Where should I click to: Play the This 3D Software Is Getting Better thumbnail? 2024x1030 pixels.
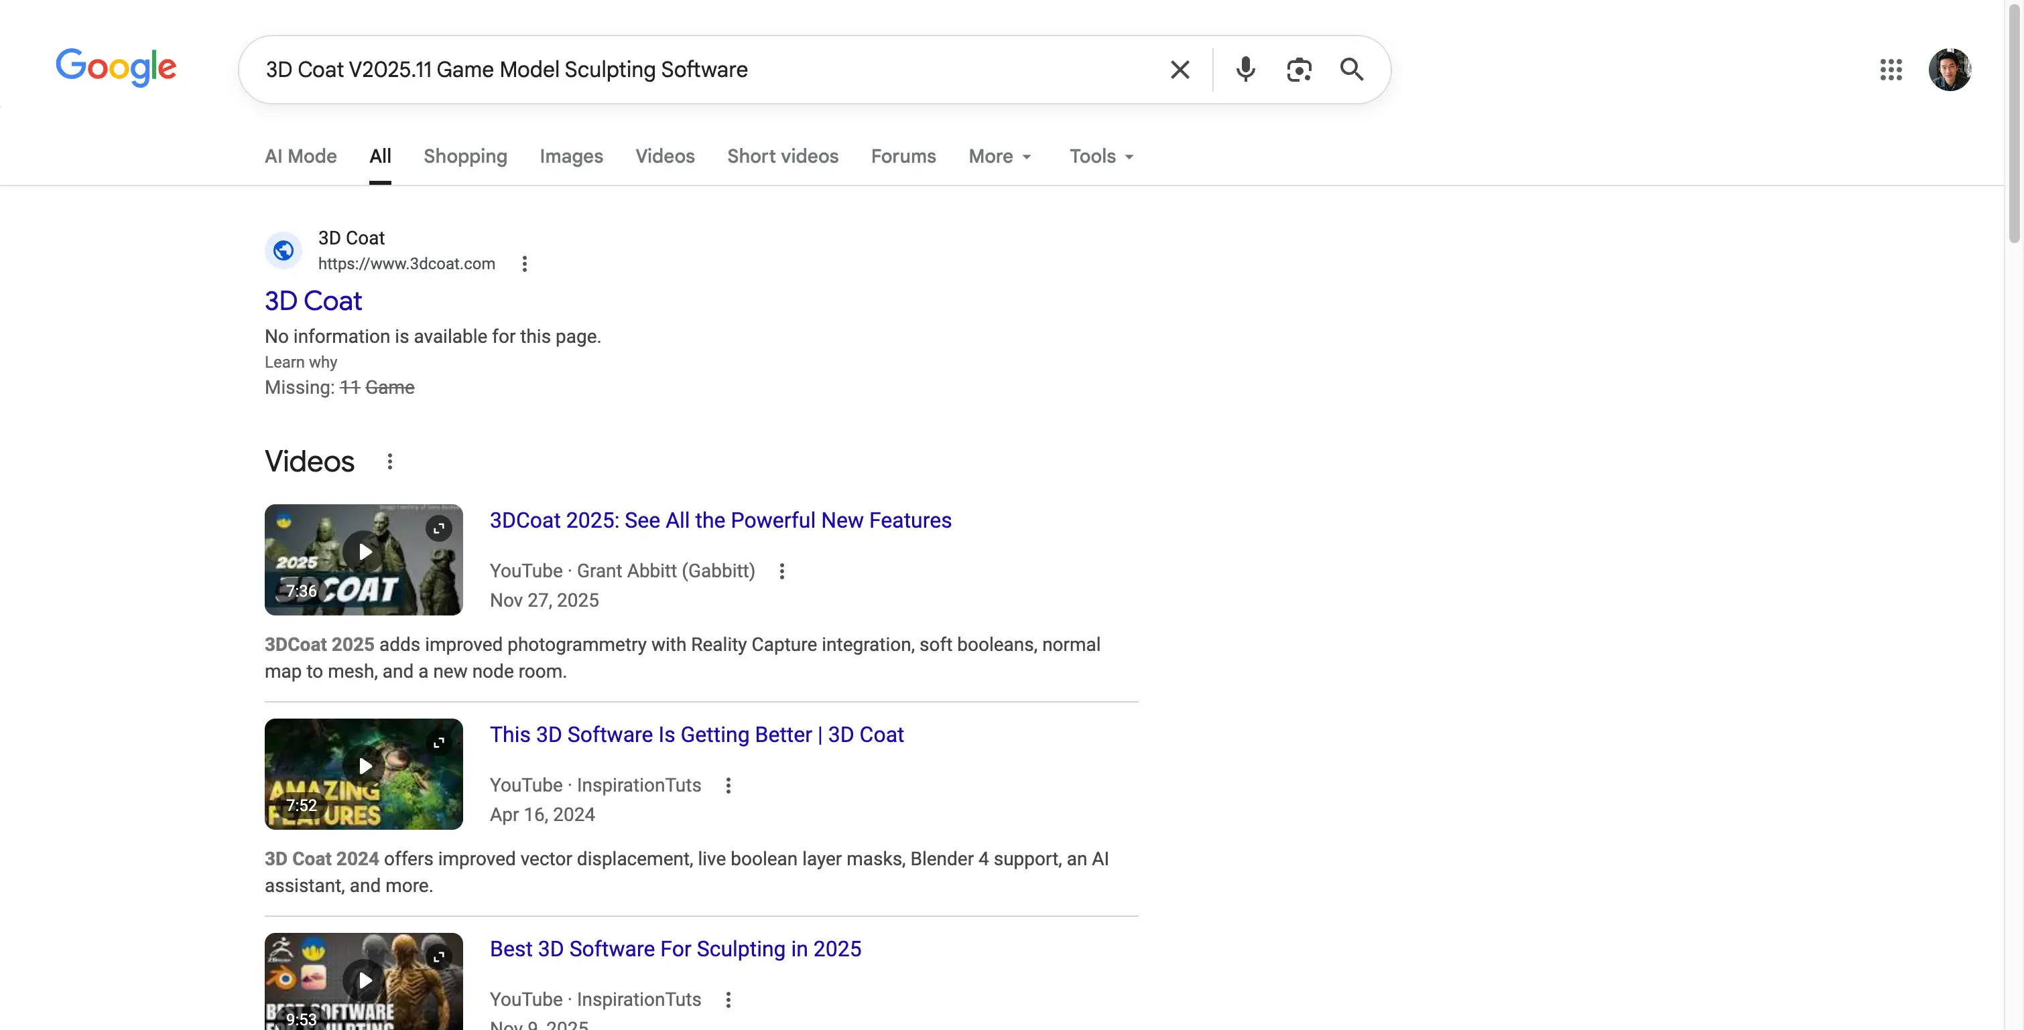[365, 766]
